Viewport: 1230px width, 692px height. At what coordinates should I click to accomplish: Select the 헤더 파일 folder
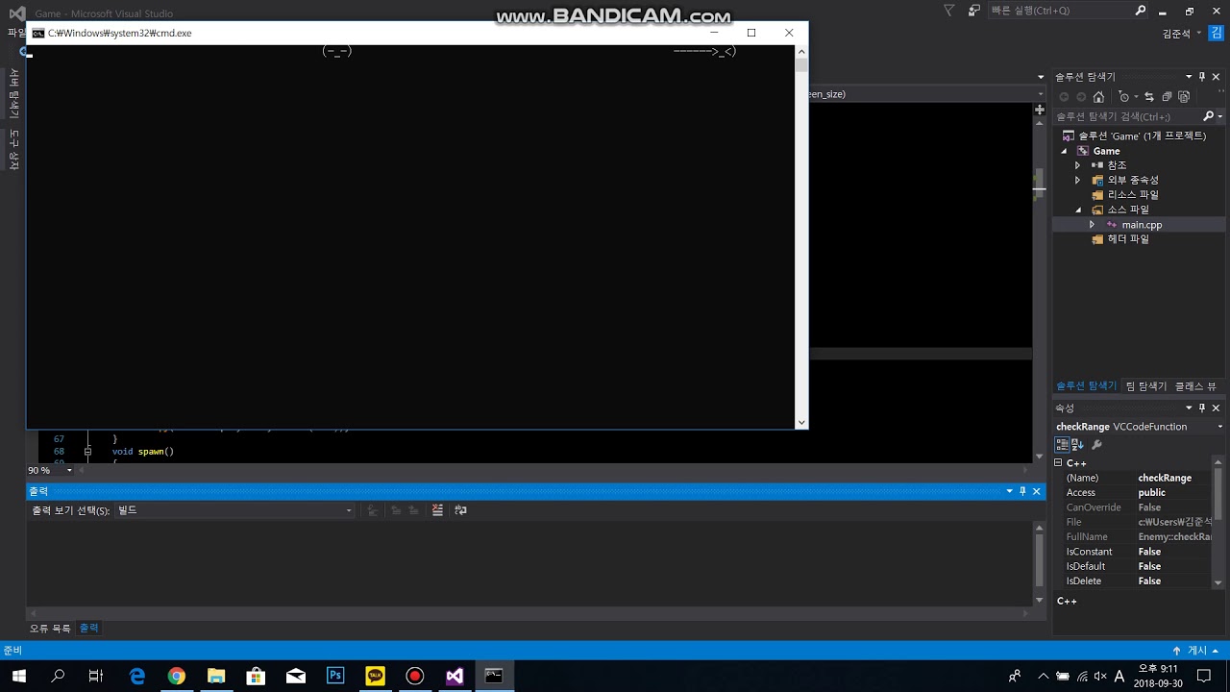click(x=1128, y=239)
